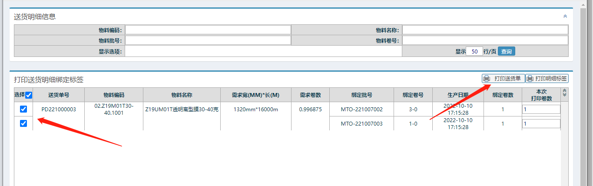Click the printer icon for 打印明细标签

[530, 79]
